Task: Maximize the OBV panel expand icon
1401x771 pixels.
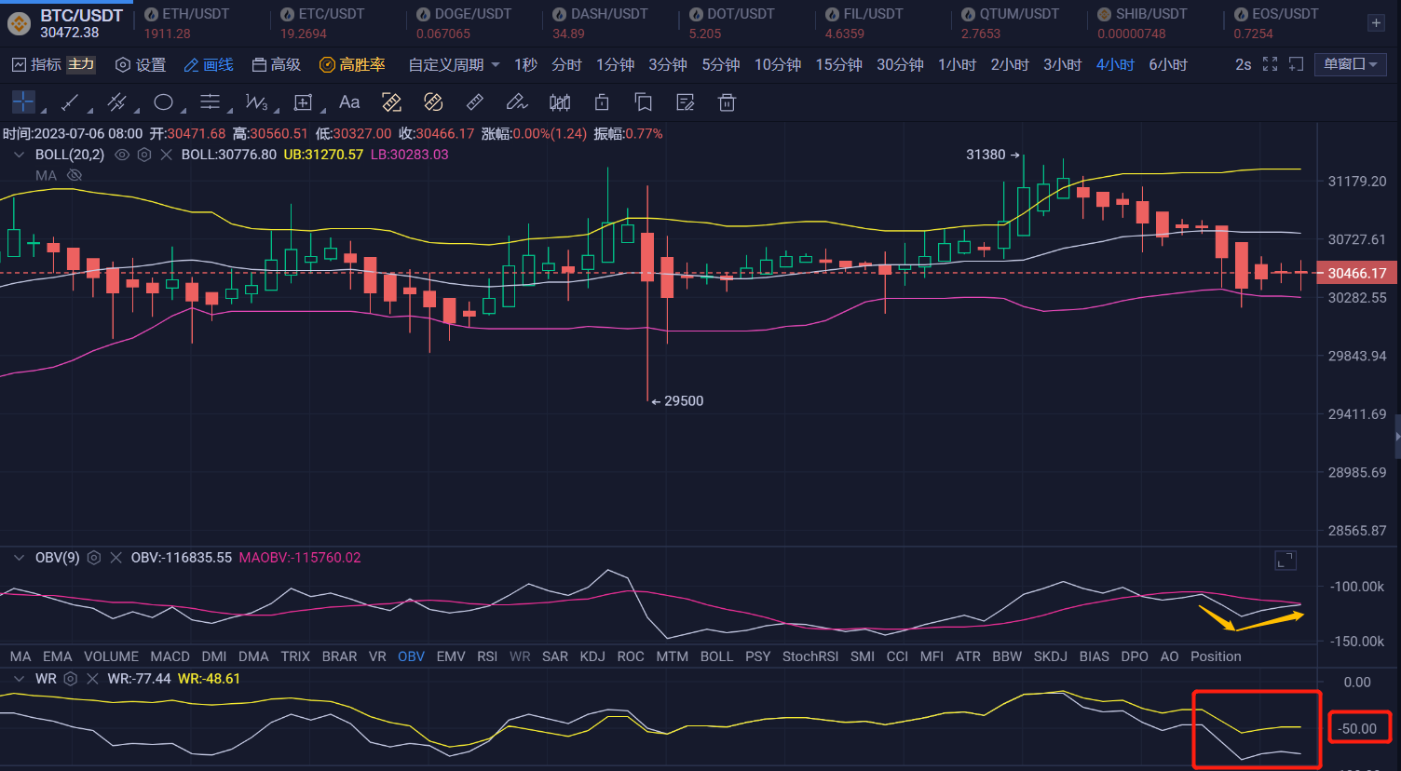Action: (x=1285, y=561)
